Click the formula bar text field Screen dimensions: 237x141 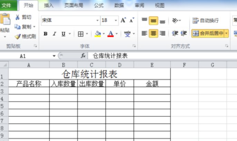162,56
